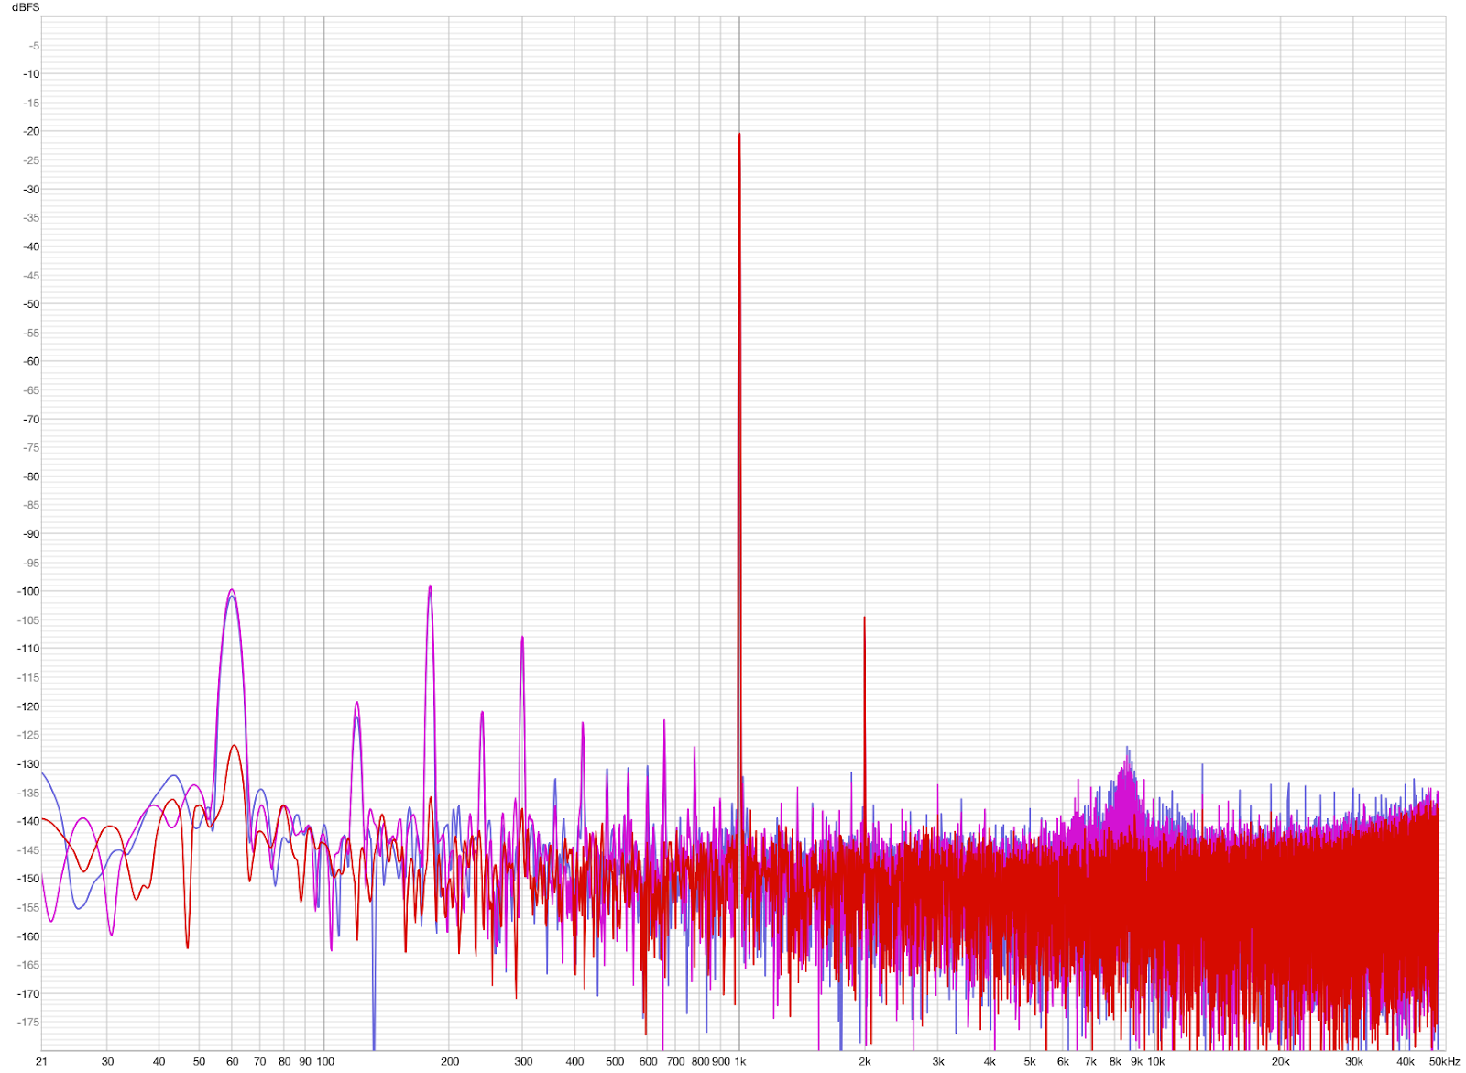
Task: Click the top of the 300 Hz magenta peak
Action: [x=522, y=637]
